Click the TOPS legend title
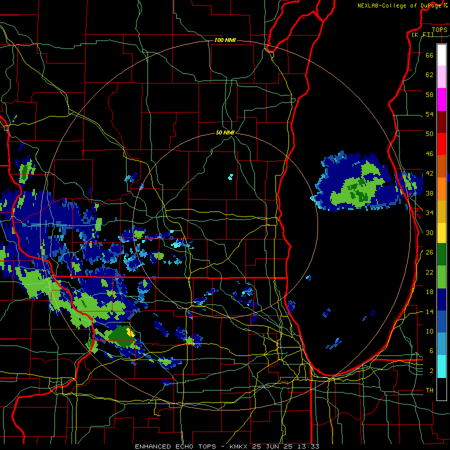Screen dimensions: 450x450 click(x=439, y=30)
